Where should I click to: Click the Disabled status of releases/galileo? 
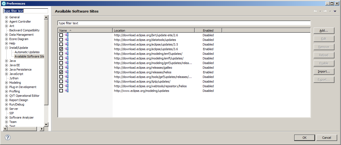208,68
